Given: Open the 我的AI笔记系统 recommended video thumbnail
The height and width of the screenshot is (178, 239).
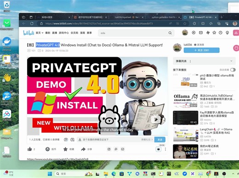Looking at the screenshot, I should (x=186, y=151).
